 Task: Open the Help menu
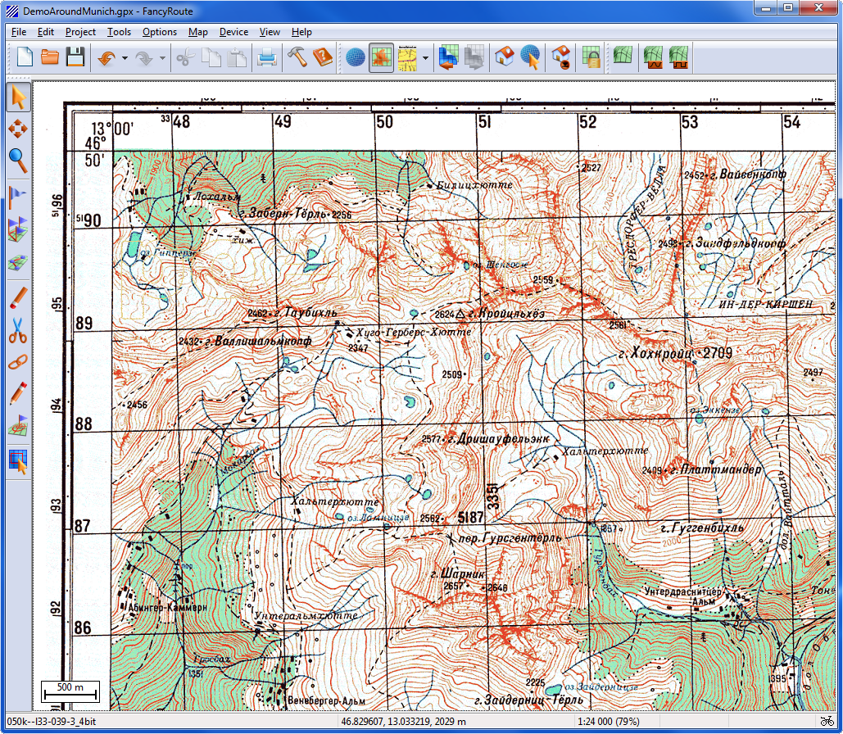coord(301,32)
